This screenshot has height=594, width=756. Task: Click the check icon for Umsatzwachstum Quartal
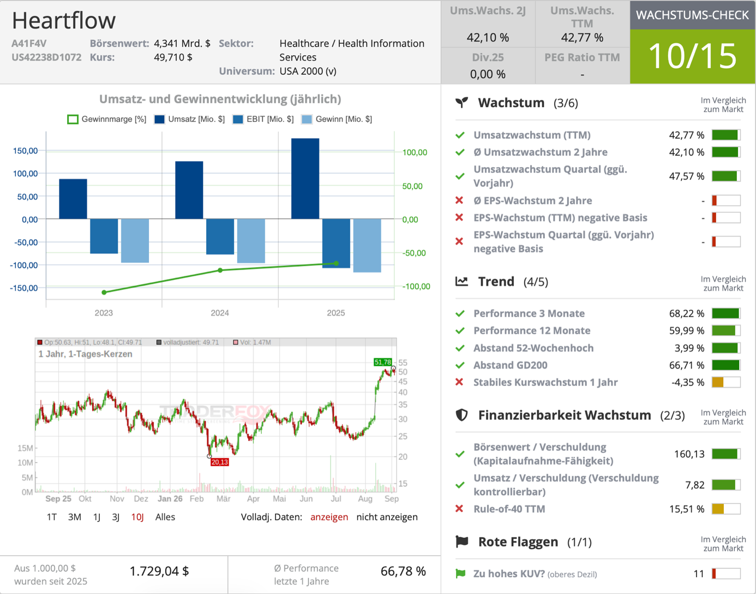460,176
